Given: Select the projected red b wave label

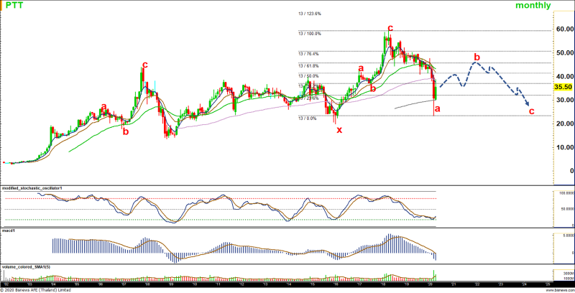Looking at the screenshot, I should (476, 56).
